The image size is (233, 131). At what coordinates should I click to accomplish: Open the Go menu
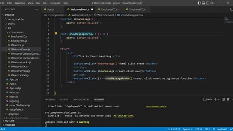(x=38, y=3)
